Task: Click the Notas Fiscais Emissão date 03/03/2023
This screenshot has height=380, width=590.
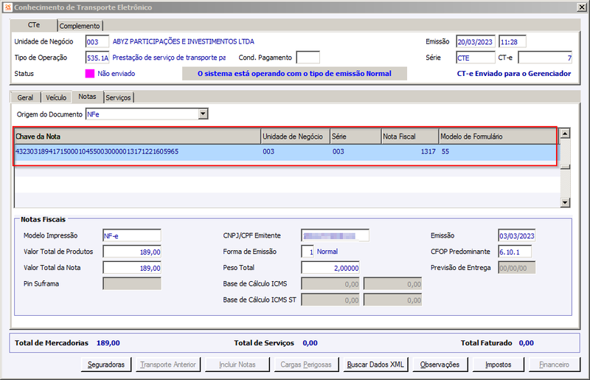Action: pyautogui.click(x=517, y=236)
